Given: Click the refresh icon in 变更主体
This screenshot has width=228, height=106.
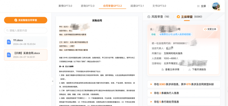Looking at the screenshot, I should point(205,29).
